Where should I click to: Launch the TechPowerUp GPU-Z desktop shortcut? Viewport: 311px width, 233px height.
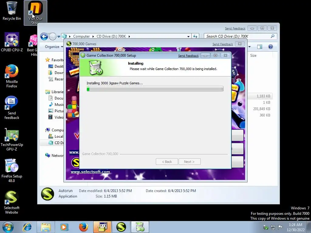click(x=12, y=139)
